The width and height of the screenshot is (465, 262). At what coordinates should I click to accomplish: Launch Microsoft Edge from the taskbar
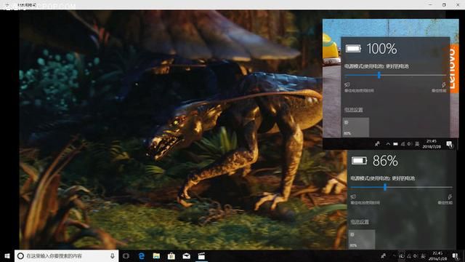click(142, 255)
